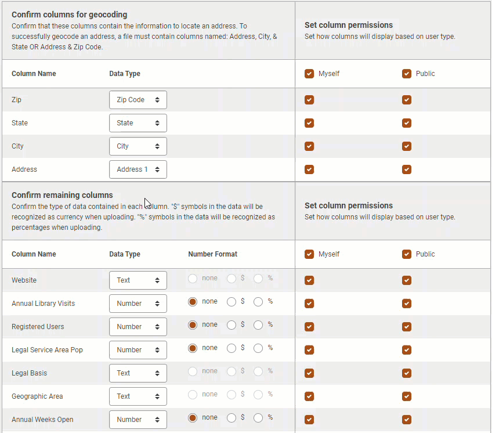Toggle Myself header checkbox in remaining columns section
This screenshot has height=433, width=492.
click(309, 254)
